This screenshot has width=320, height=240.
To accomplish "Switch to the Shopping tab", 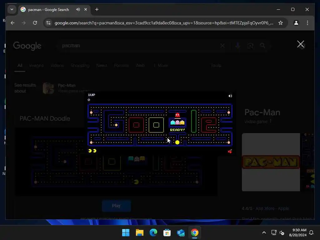I will tap(80, 66).
